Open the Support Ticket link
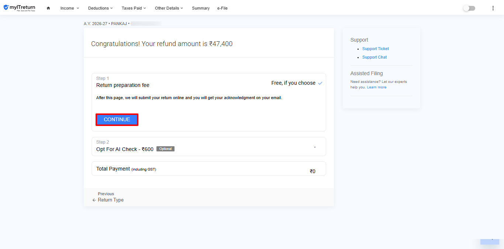This screenshot has height=249, width=504. point(376,49)
